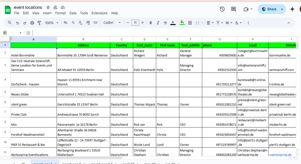Open the comments panel icon
The width and height of the screenshot is (301, 164).
point(234,9)
